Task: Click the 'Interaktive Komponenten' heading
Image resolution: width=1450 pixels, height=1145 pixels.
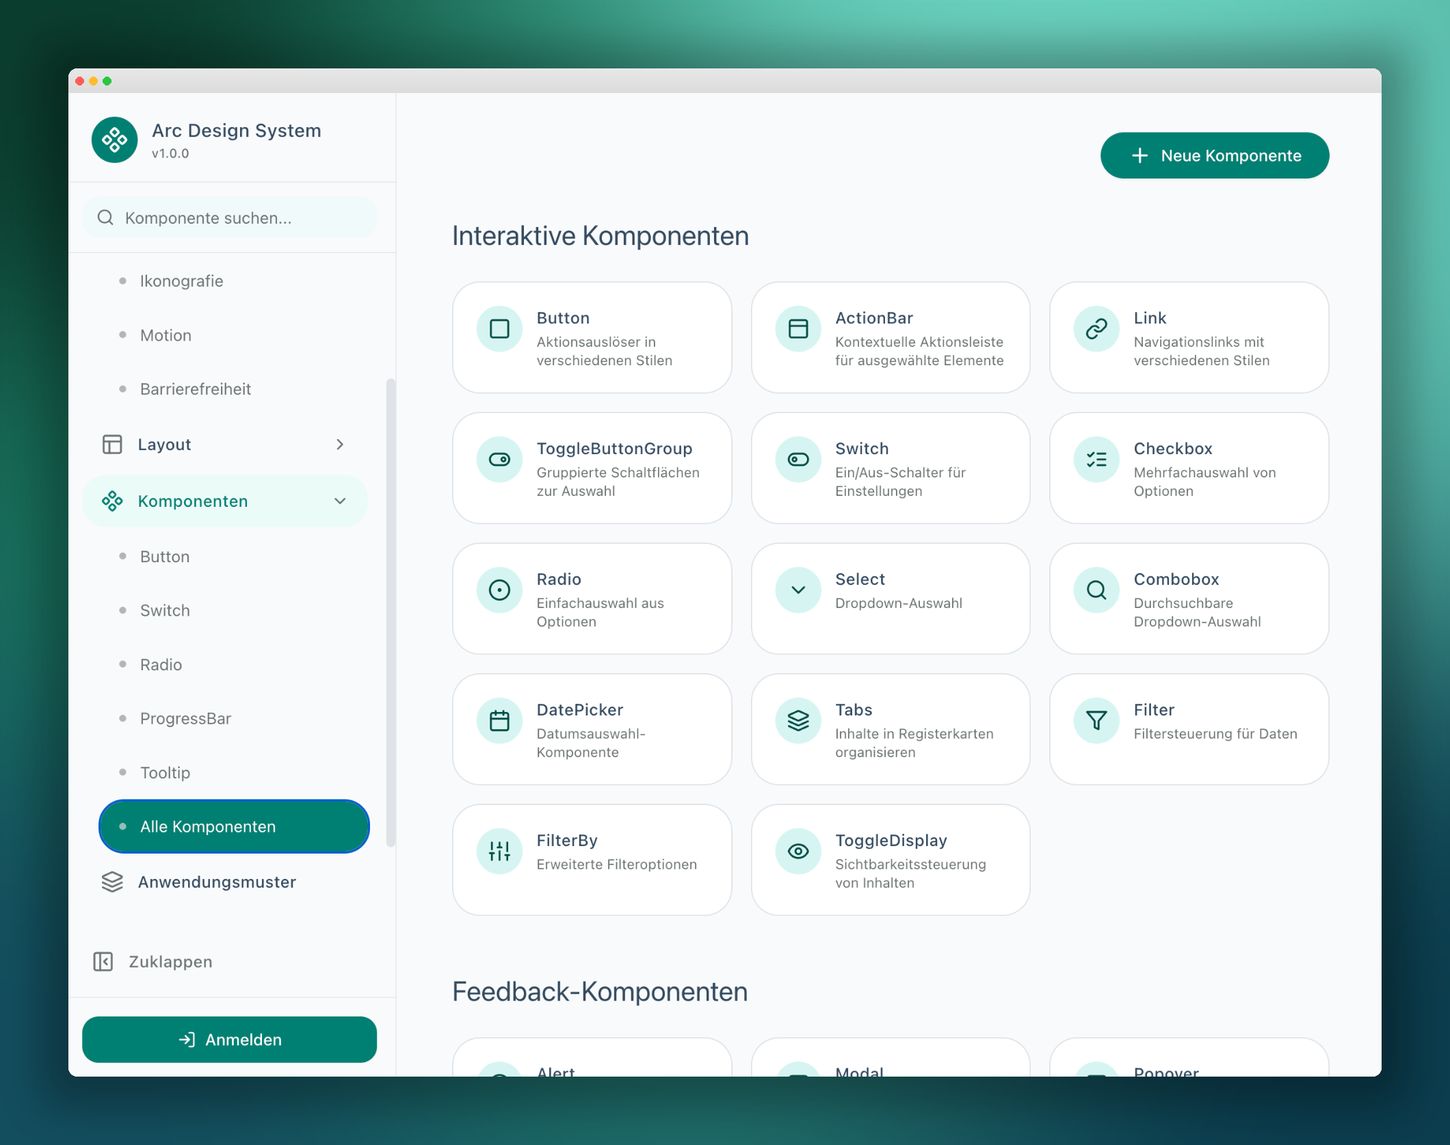Action: (x=601, y=236)
